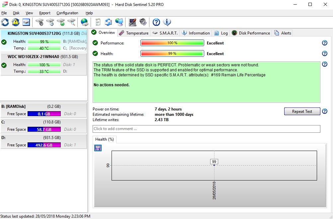Select the C: volume entry

tap(44, 126)
